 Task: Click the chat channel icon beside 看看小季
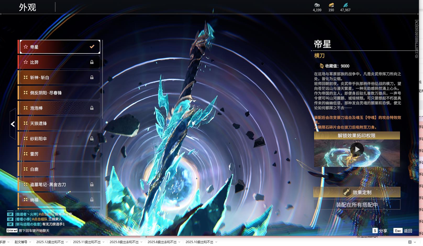click(x=10, y=219)
